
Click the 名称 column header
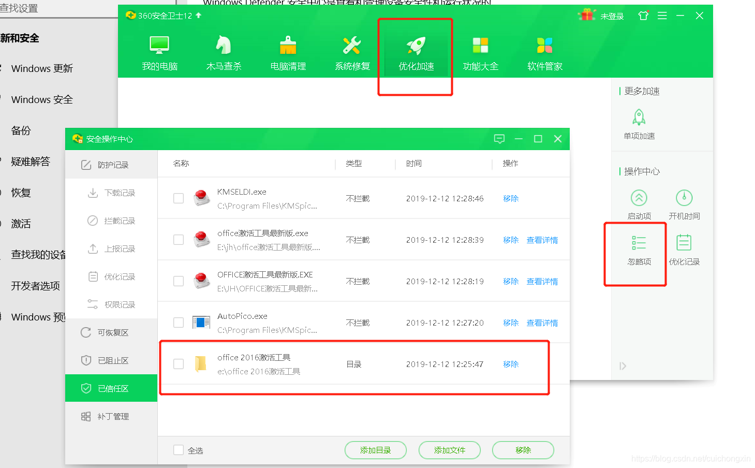[x=181, y=164]
